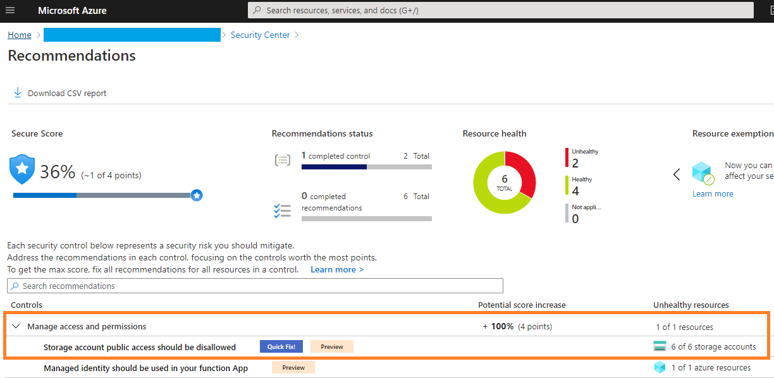
Task: Open Security Center breadcrumb
Action: pos(261,35)
